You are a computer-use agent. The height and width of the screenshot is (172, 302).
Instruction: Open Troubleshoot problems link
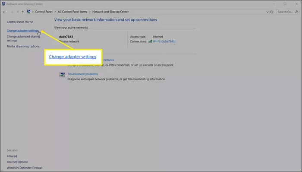[x=83, y=74]
